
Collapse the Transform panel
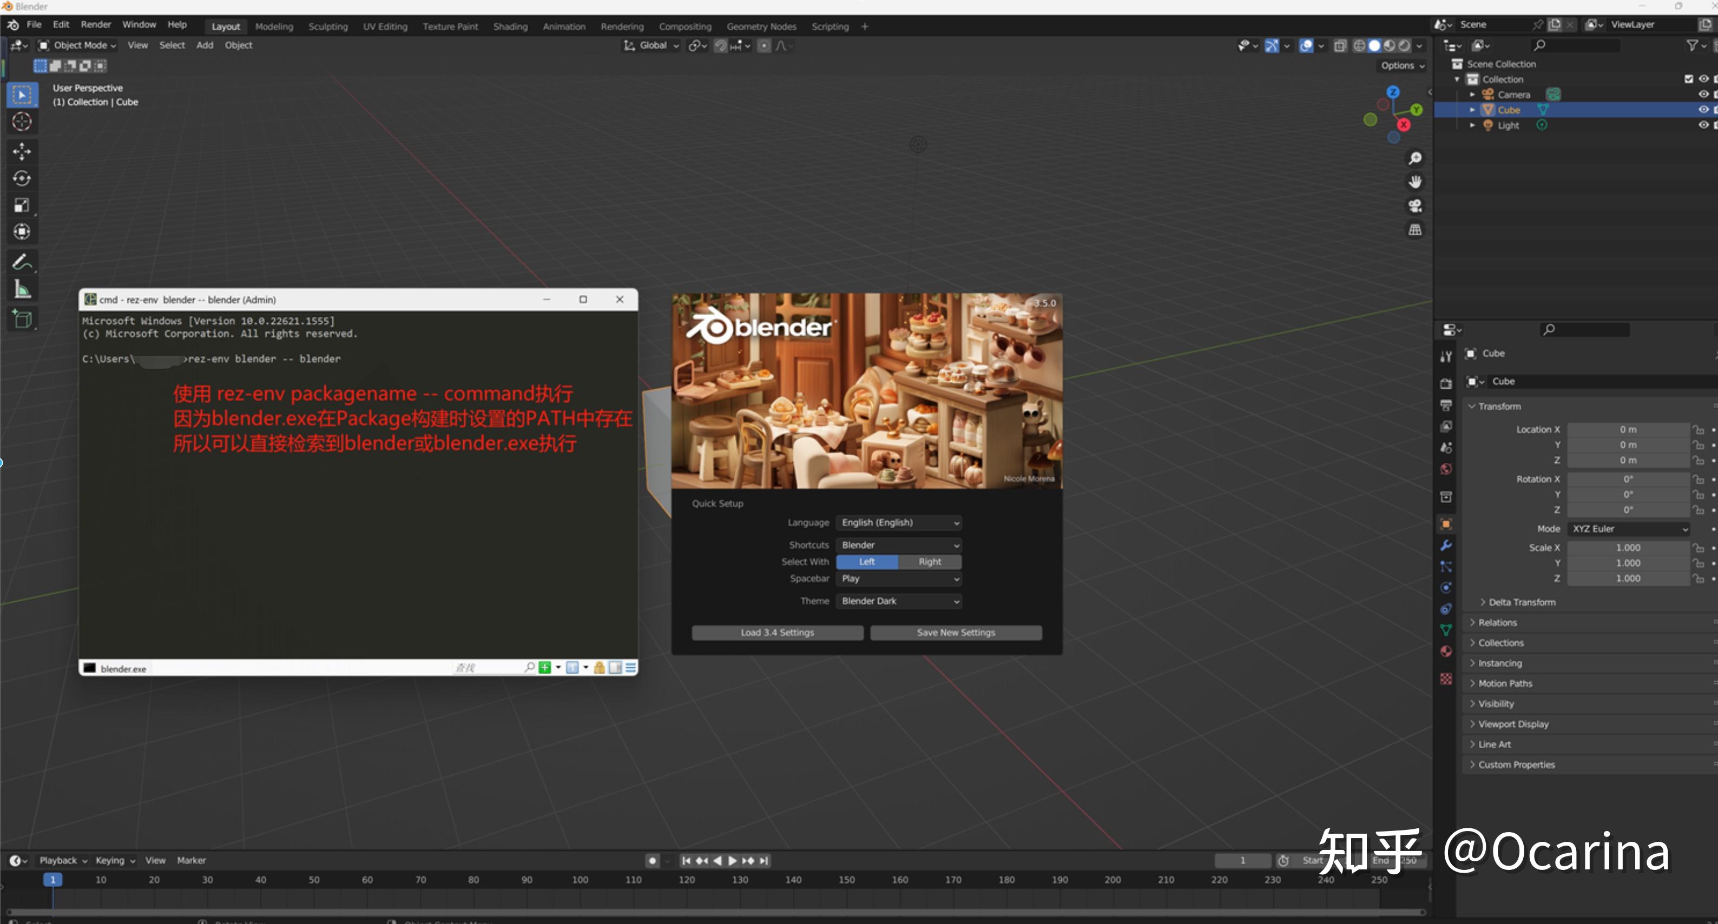(1496, 406)
